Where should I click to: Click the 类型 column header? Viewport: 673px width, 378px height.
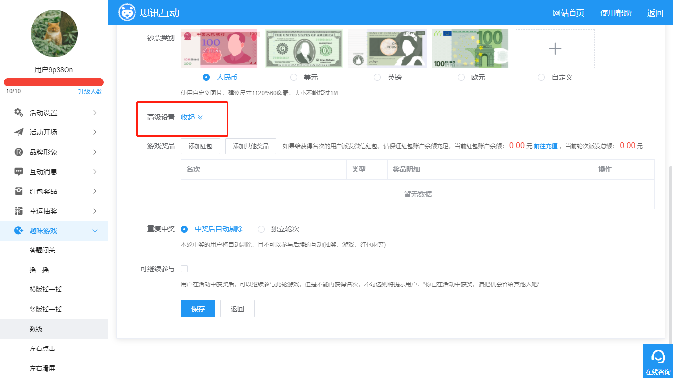click(359, 169)
